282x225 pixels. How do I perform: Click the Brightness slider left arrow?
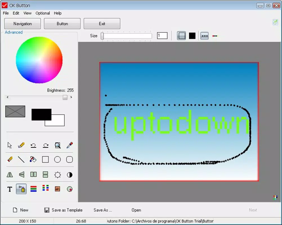7,97
